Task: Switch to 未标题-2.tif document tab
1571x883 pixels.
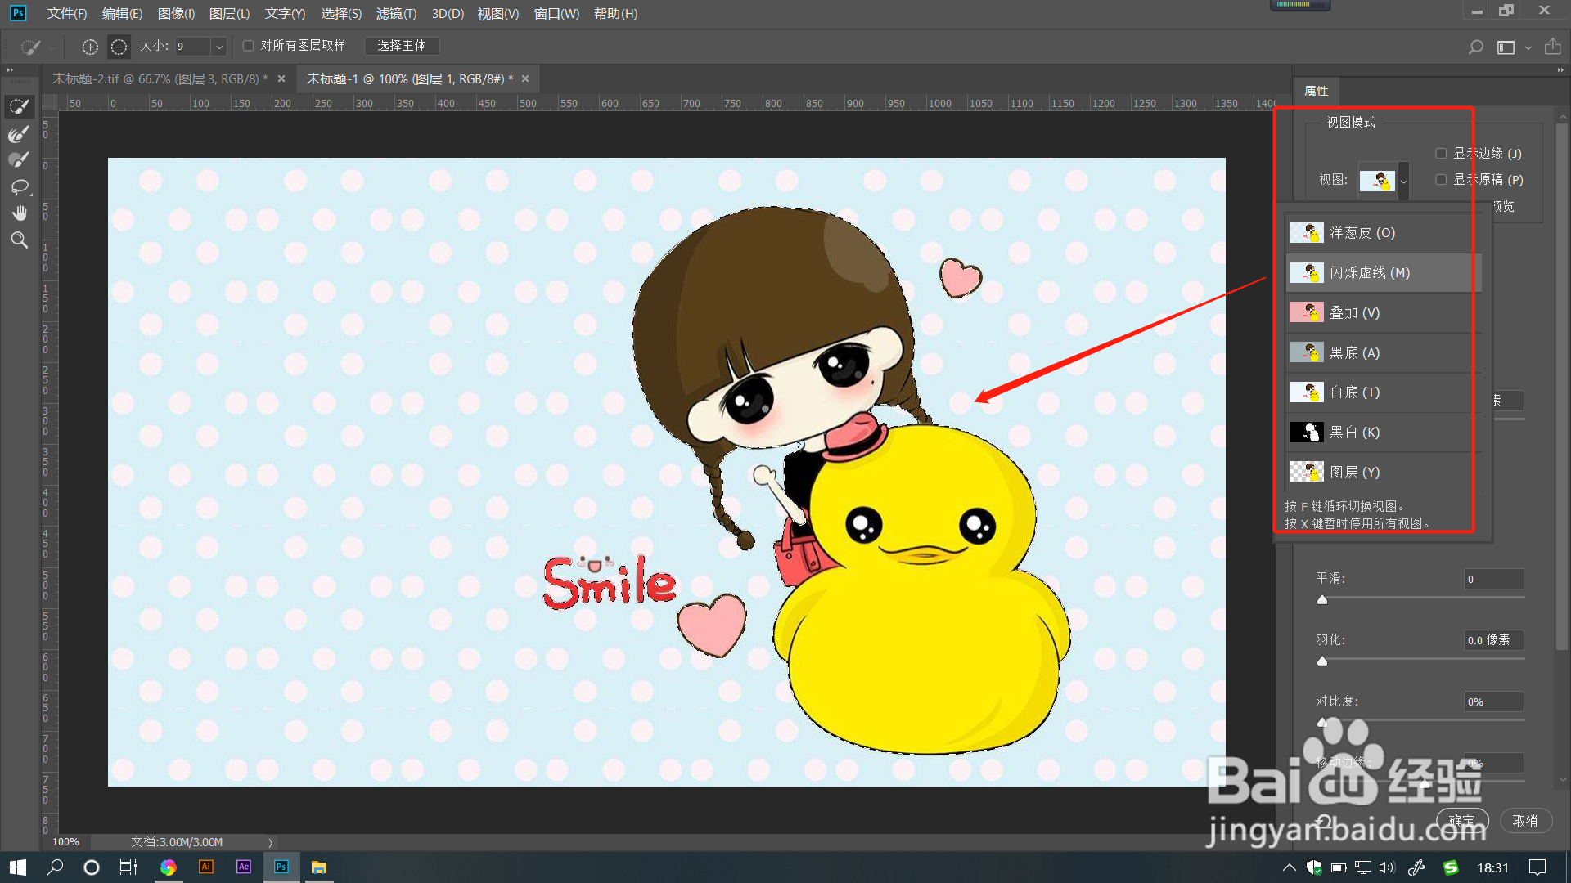Action: click(160, 78)
